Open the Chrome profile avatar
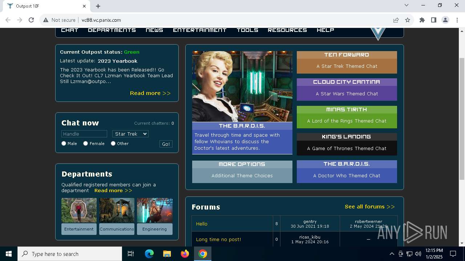Image resolution: width=465 pixels, height=261 pixels. (x=445, y=20)
